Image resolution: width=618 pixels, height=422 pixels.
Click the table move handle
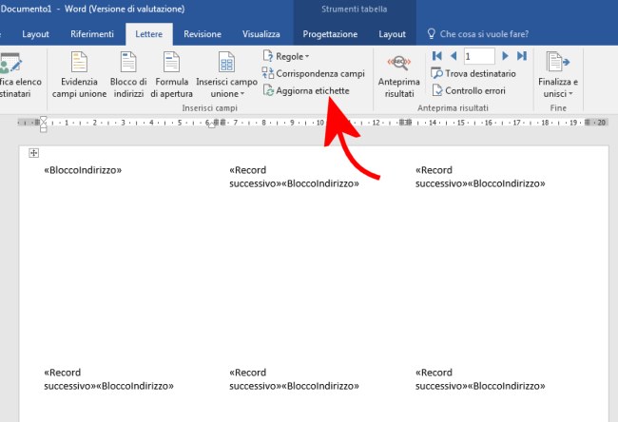click(x=33, y=153)
